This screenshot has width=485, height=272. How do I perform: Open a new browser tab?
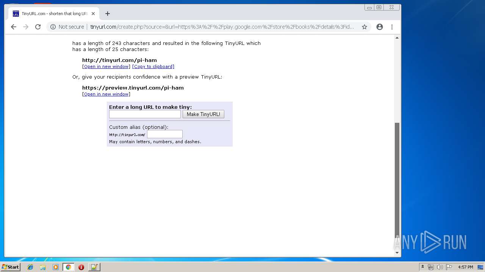click(108, 14)
